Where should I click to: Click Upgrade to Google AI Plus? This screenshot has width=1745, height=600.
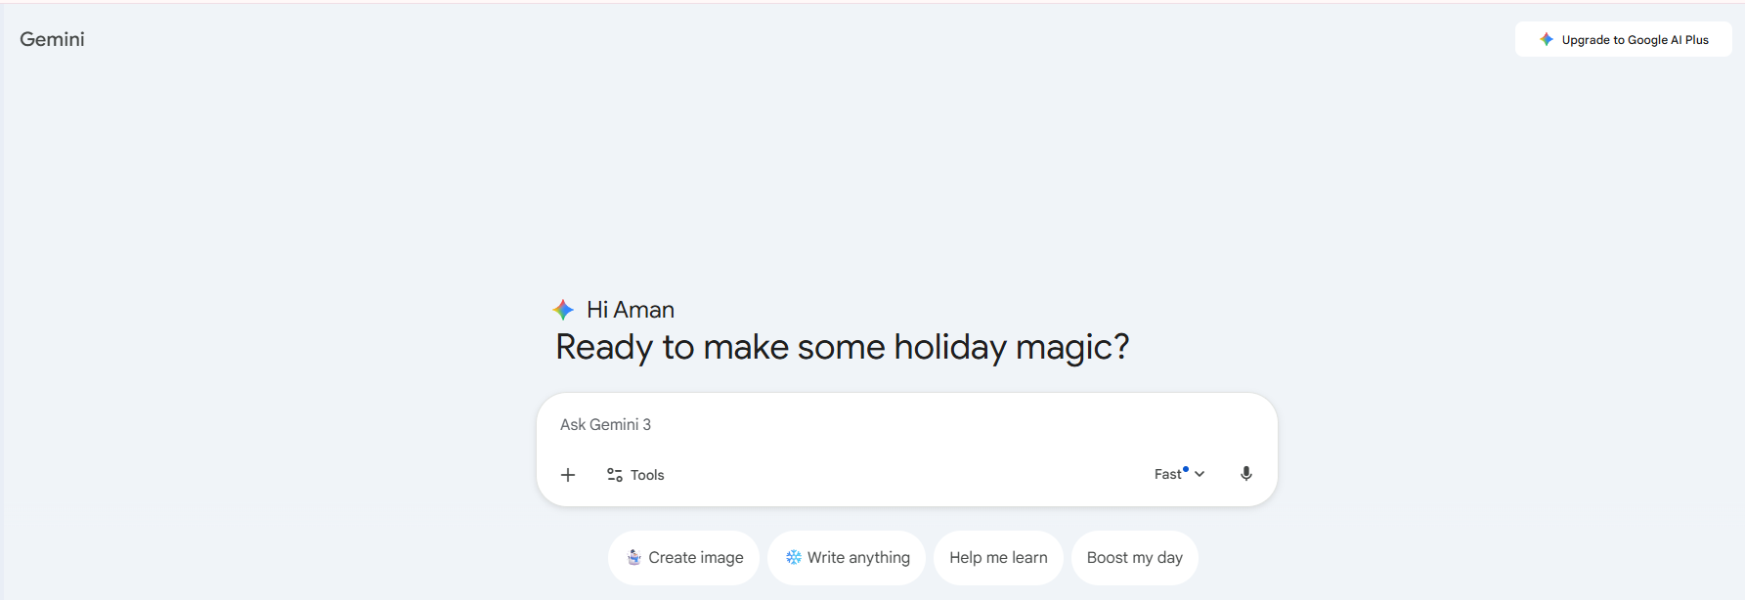click(x=1635, y=40)
